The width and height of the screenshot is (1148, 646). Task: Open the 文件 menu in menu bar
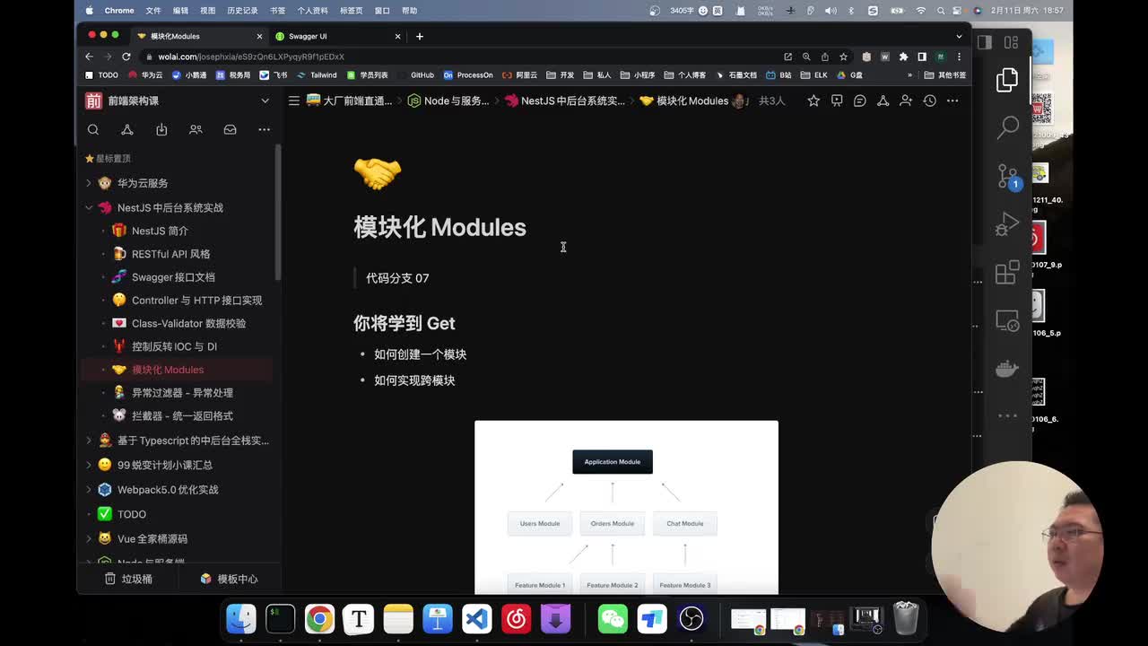(x=153, y=11)
